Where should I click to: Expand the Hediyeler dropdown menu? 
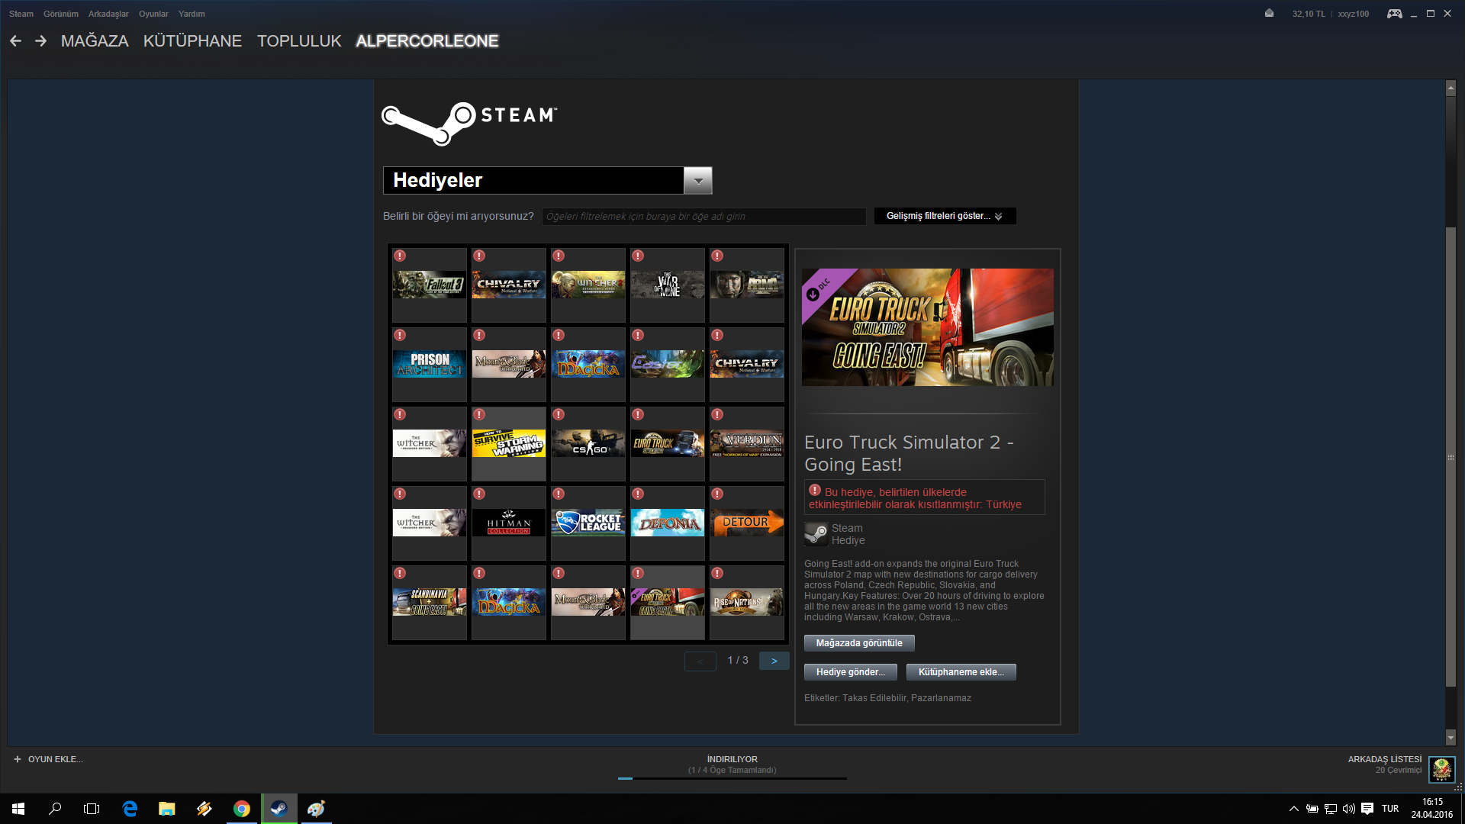tap(699, 180)
